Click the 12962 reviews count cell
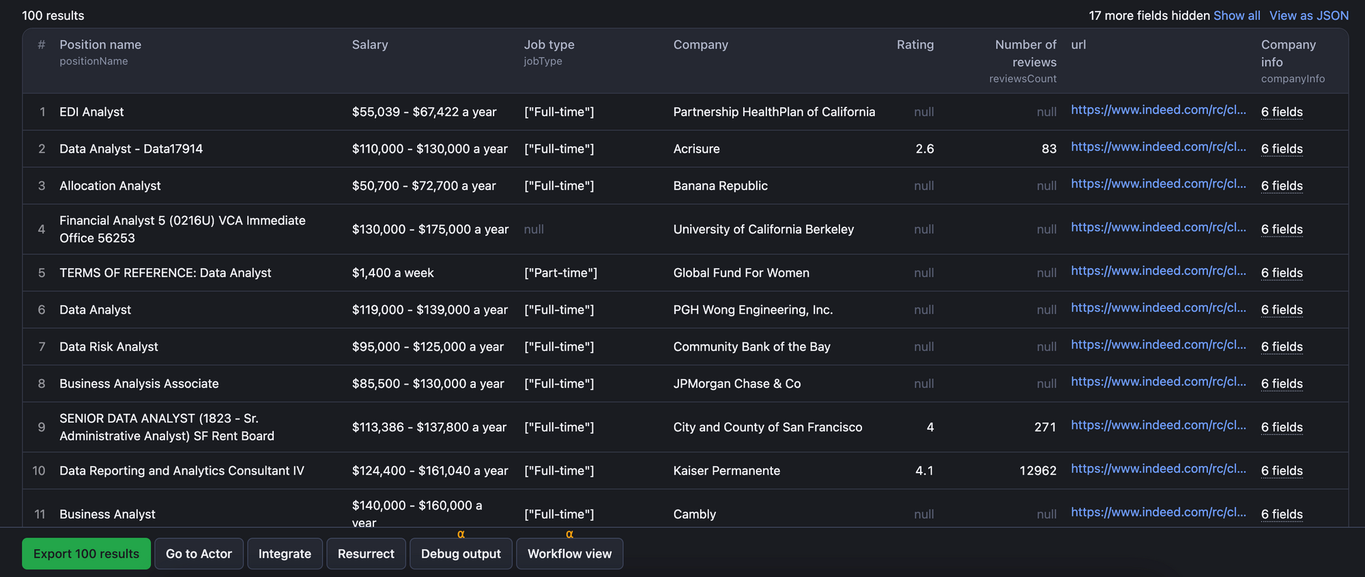This screenshot has height=577, width=1365. [x=1038, y=471]
